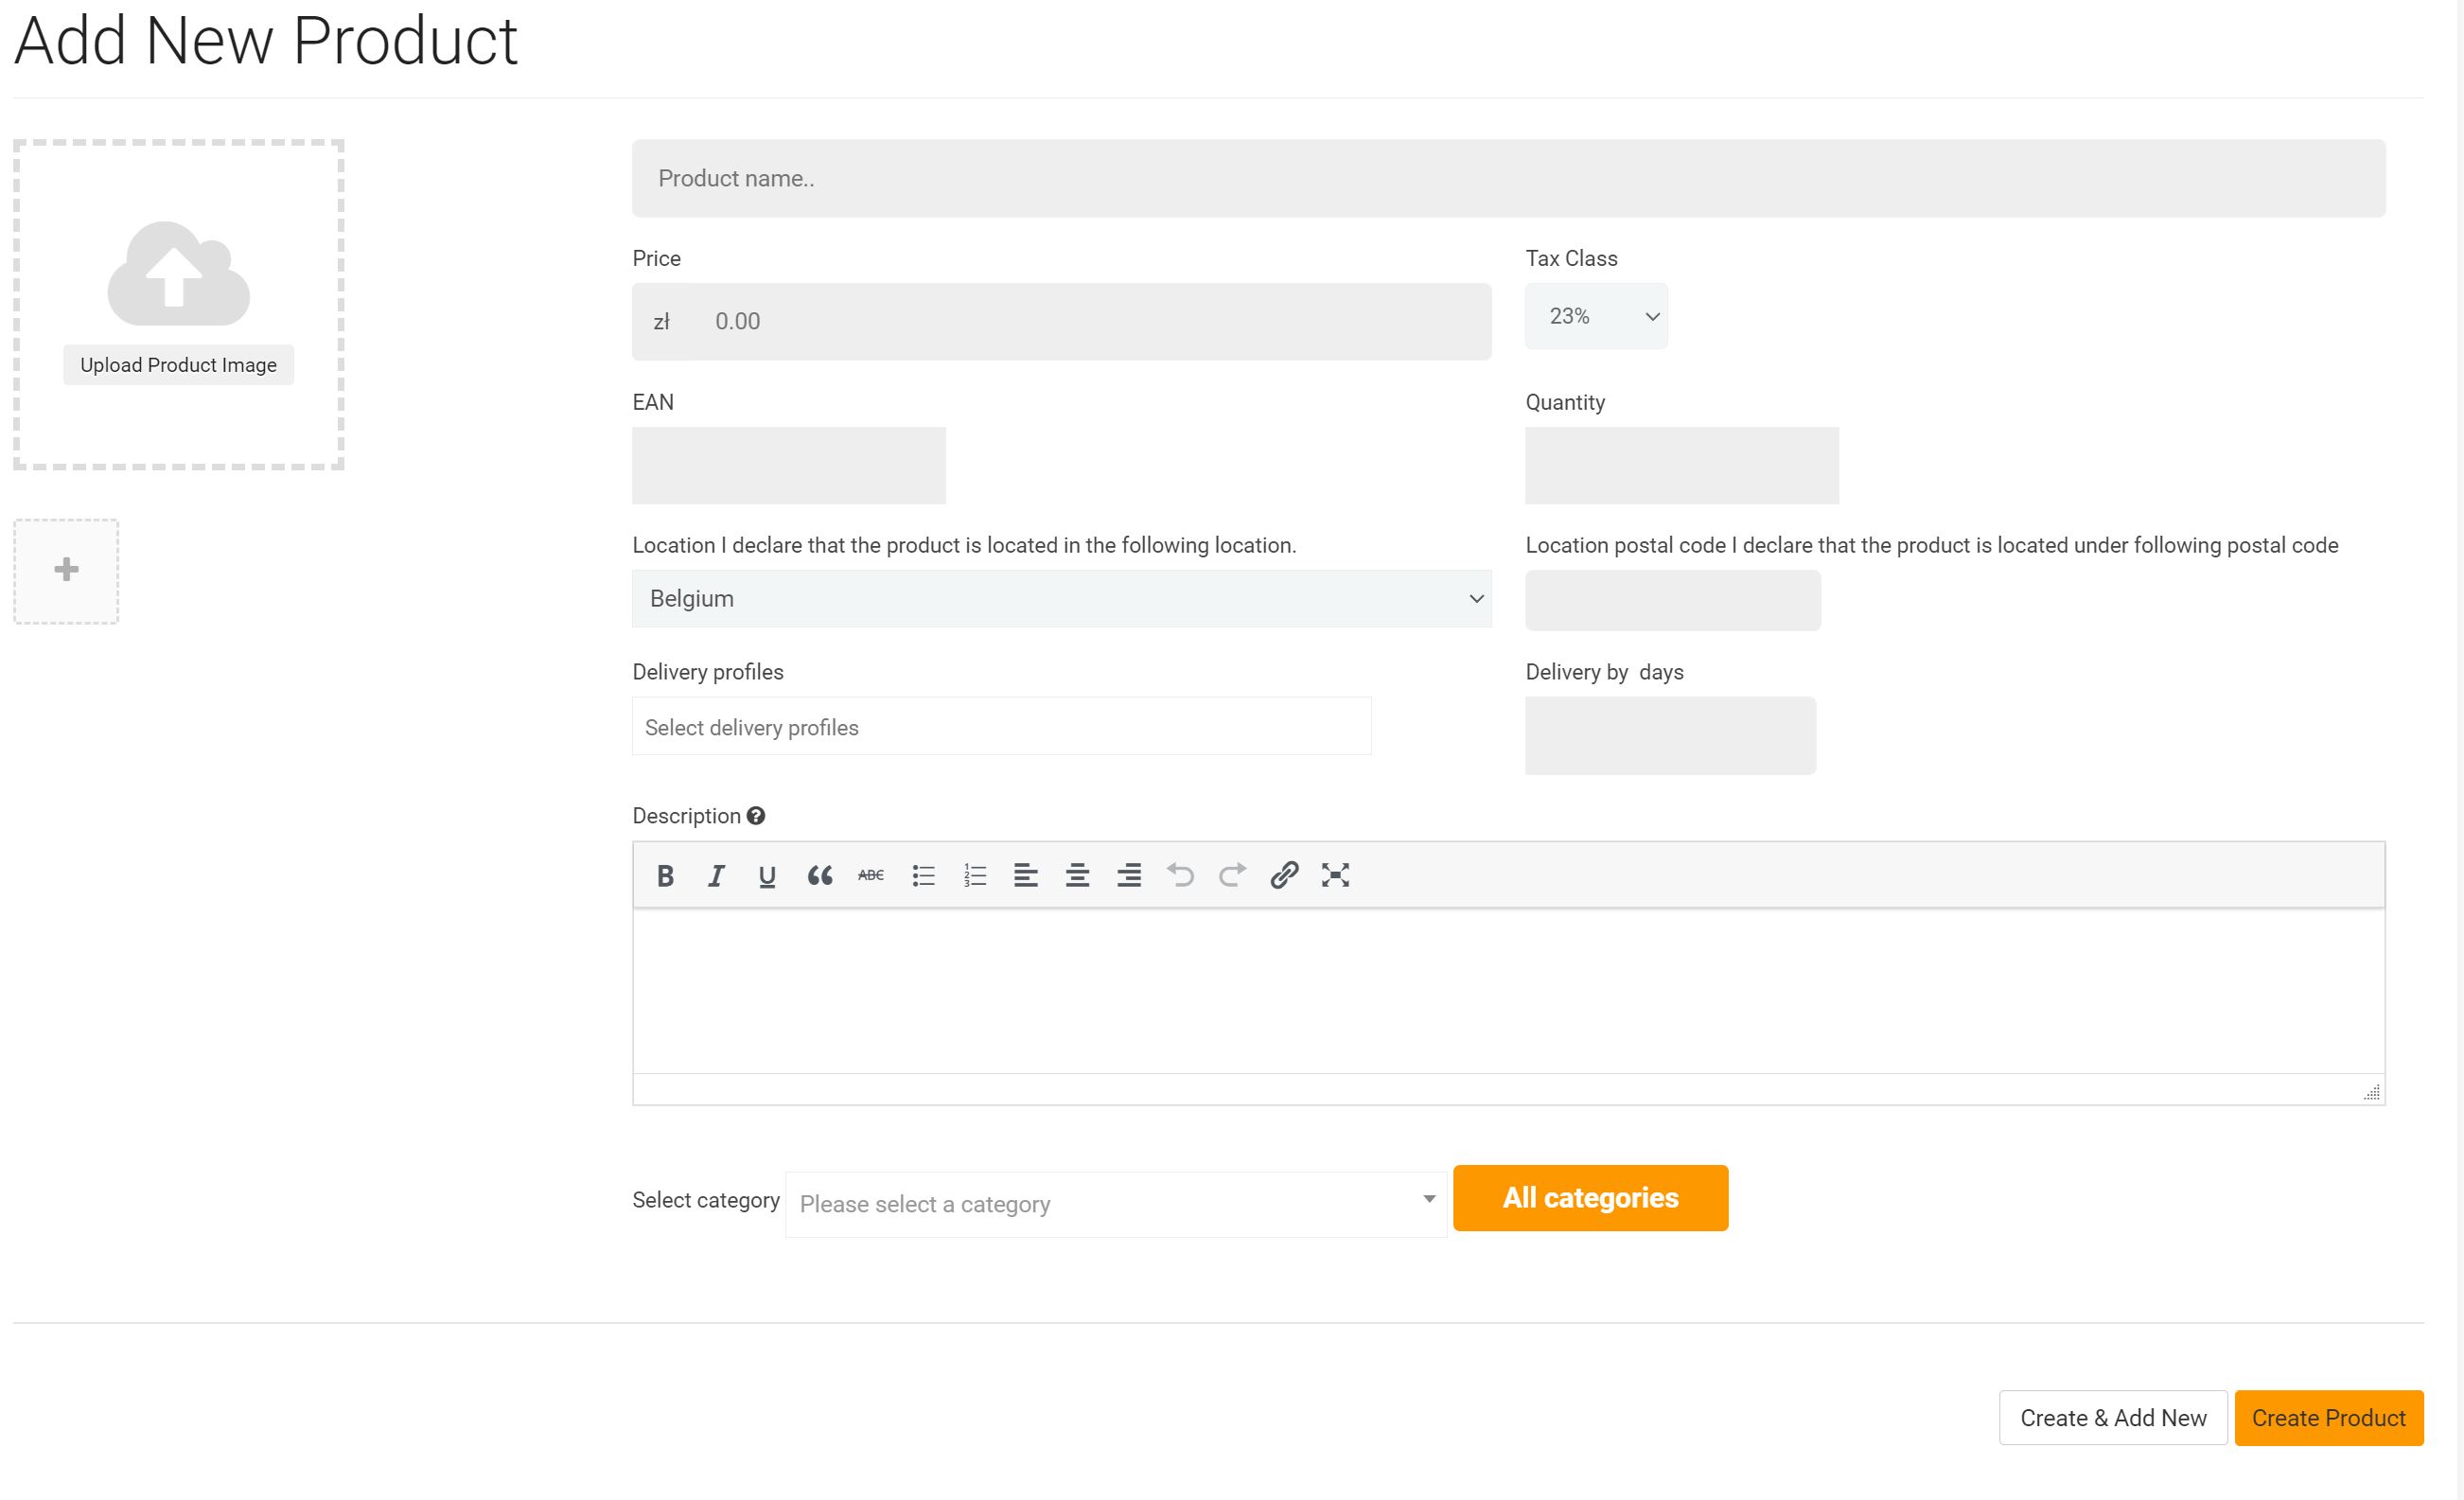
Task: Undo last edit in description
Action: point(1180,876)
